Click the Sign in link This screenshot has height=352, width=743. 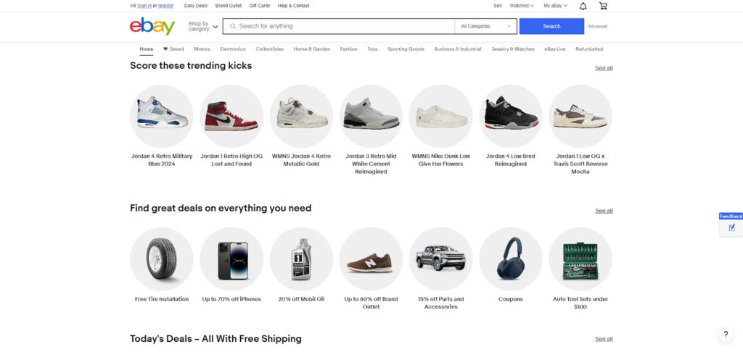click(x=144, y=6)
